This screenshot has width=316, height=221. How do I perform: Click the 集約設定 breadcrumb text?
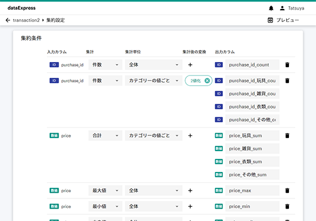click(56, 20)
